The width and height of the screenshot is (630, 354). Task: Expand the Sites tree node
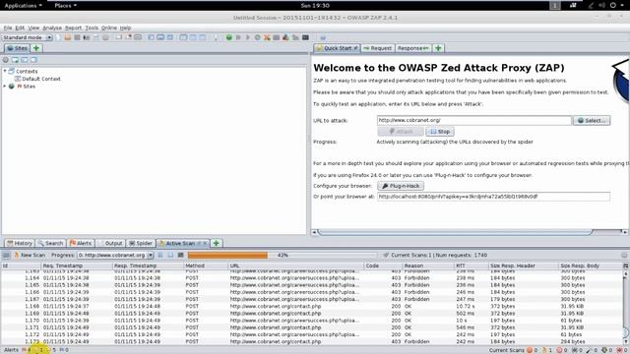pyautogui.click(x=5, y=87)
